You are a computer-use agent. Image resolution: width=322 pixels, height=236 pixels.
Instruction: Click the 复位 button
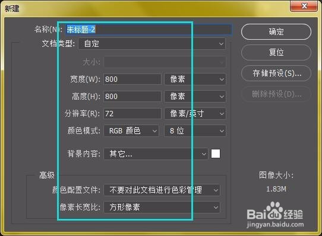(x=276, y=53)
